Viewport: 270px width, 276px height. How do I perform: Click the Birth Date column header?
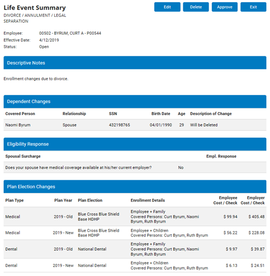(161, 114)
